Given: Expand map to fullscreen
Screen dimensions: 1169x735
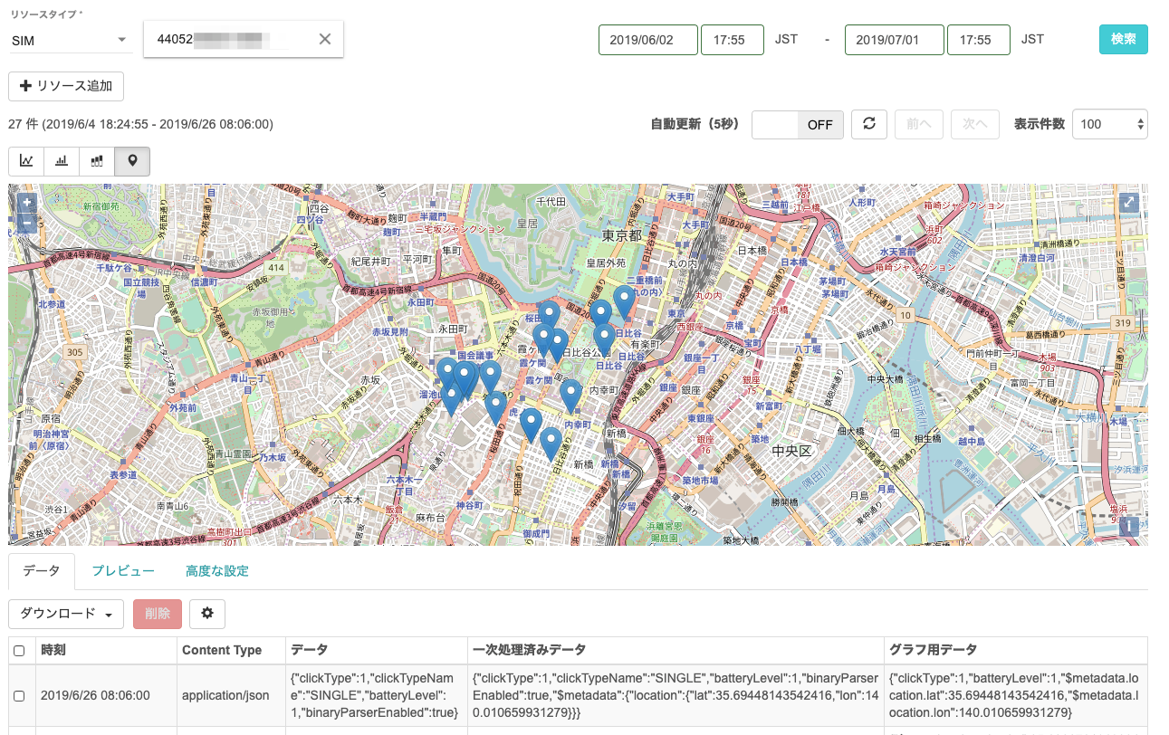Looking at the screenshot, I should (x=1128, y=203).
